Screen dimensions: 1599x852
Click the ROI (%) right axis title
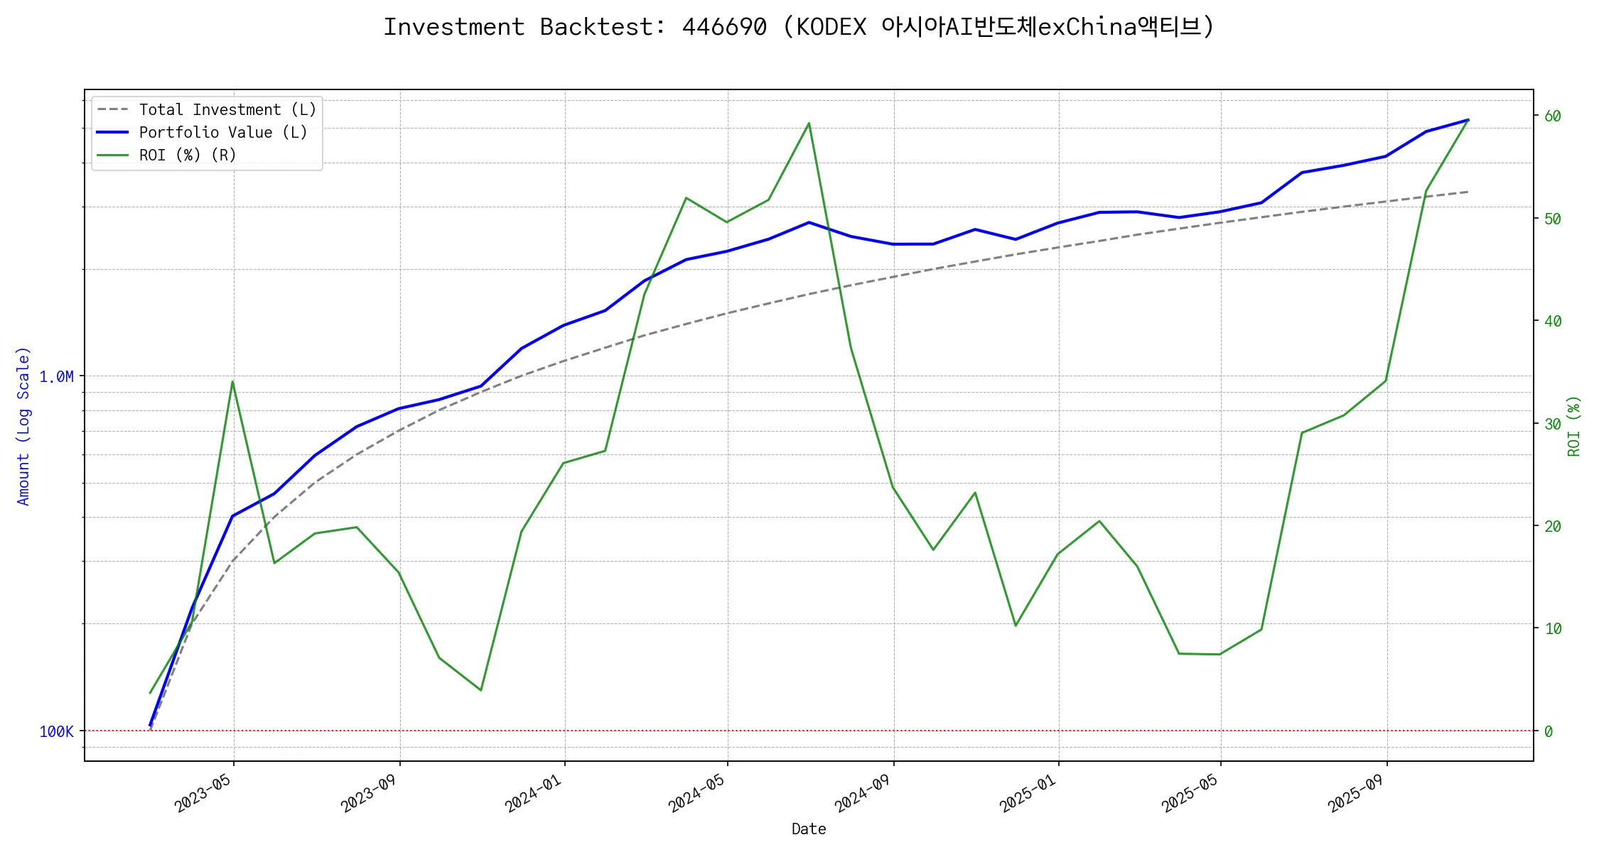1574,426
